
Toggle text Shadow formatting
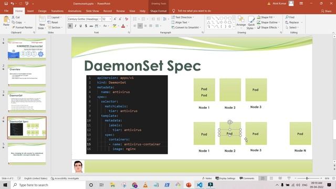86,26
